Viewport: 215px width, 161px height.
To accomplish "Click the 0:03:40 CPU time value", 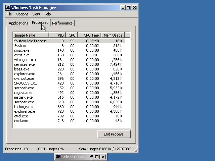I will click(x=92, y=41).
